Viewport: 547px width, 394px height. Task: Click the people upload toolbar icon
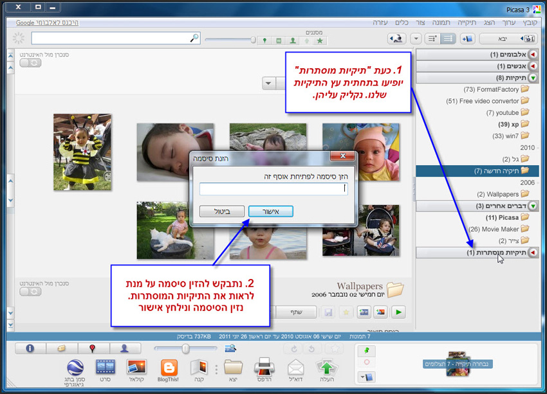coord(396,39)
